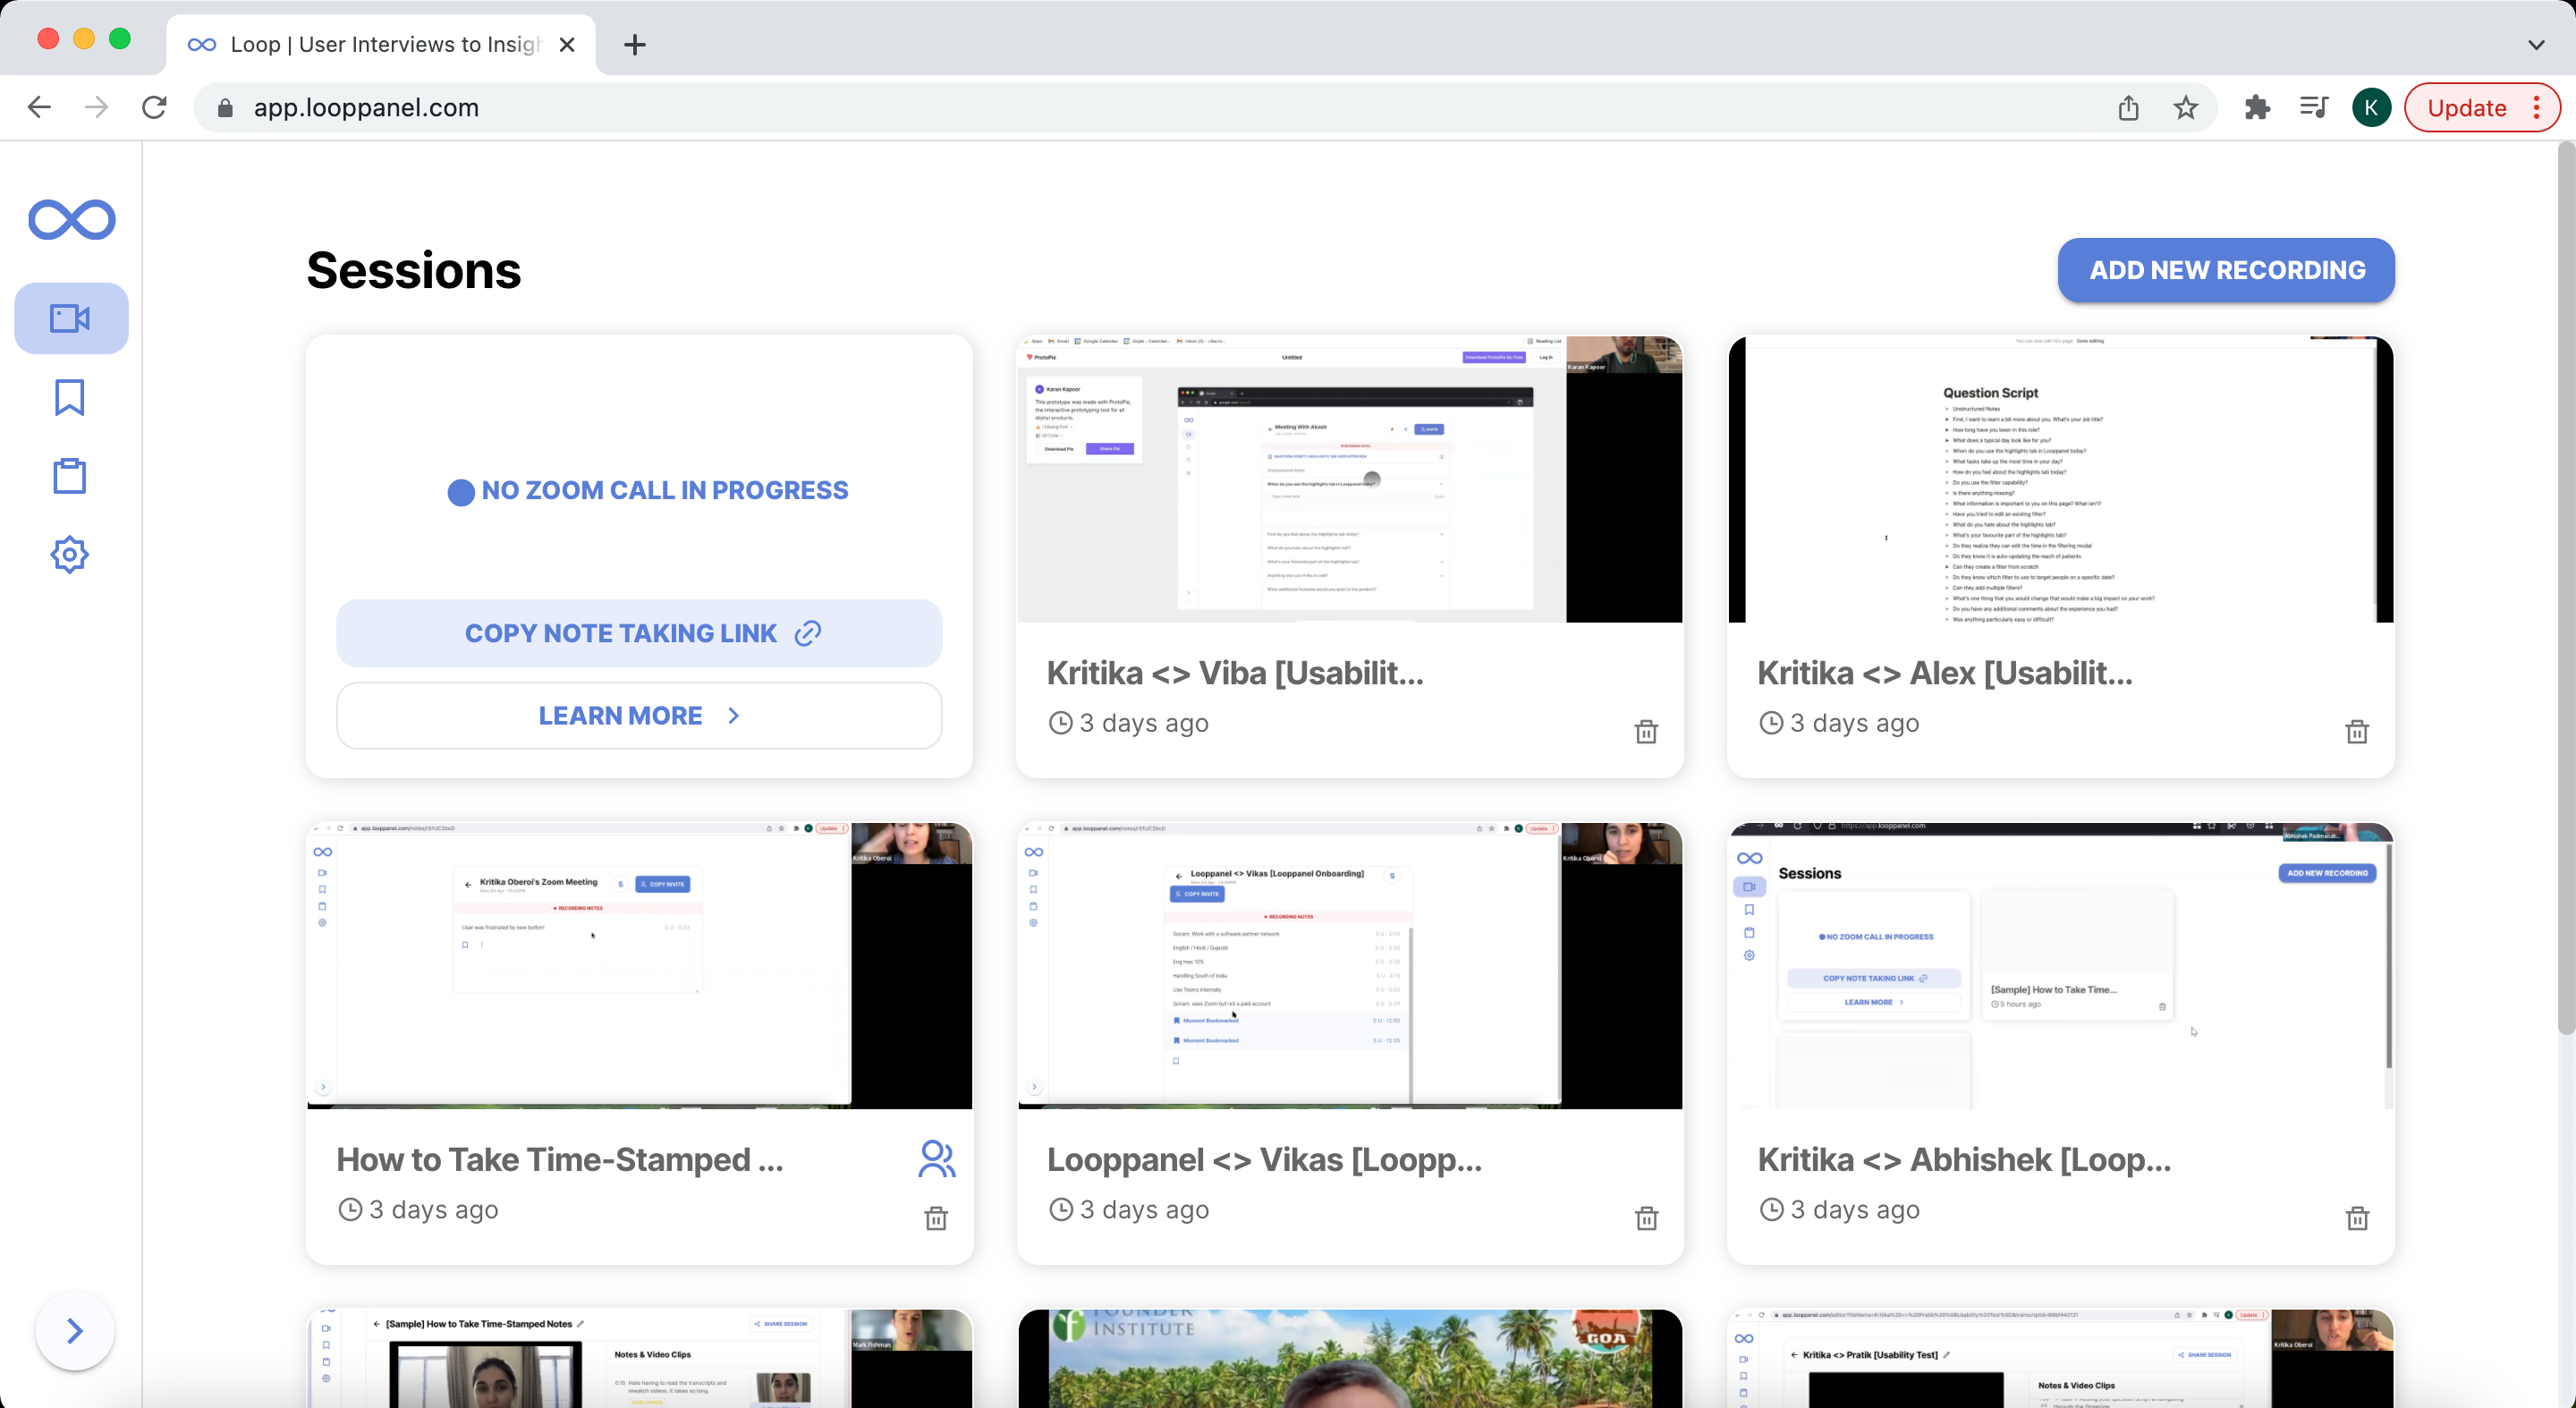Delete the Looppanel <> Vikas session
The height and width of the screenshot is (1408, 2576).
point(1646,1218)
